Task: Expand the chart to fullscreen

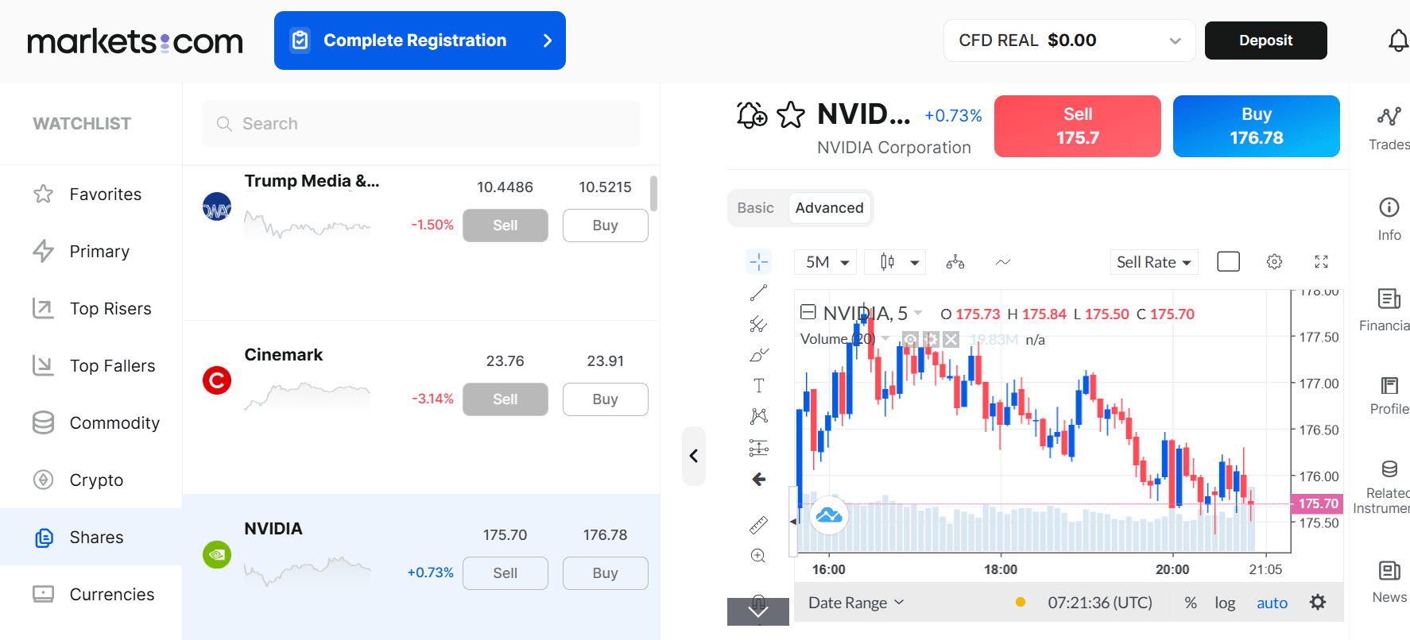Action: coord(1321,261)
